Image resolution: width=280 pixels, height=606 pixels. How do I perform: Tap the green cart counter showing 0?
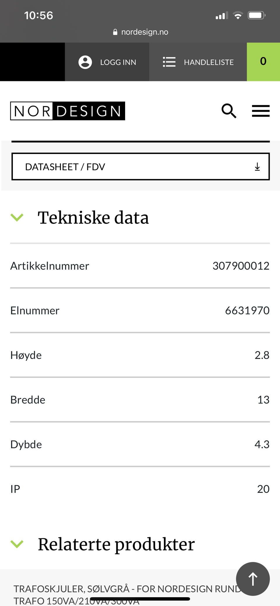point(263,62)
